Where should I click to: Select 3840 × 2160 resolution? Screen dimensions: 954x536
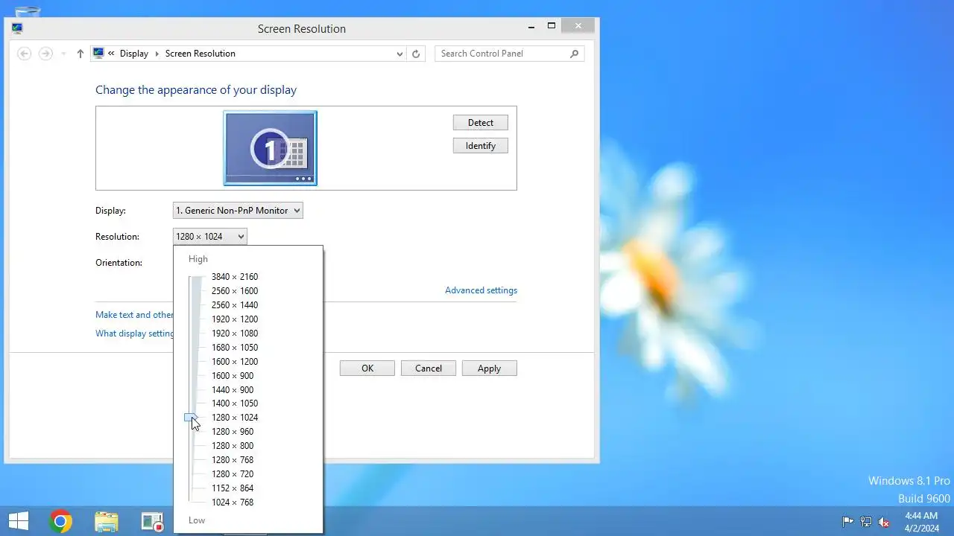pyautogui.click(x=235, y=277)
